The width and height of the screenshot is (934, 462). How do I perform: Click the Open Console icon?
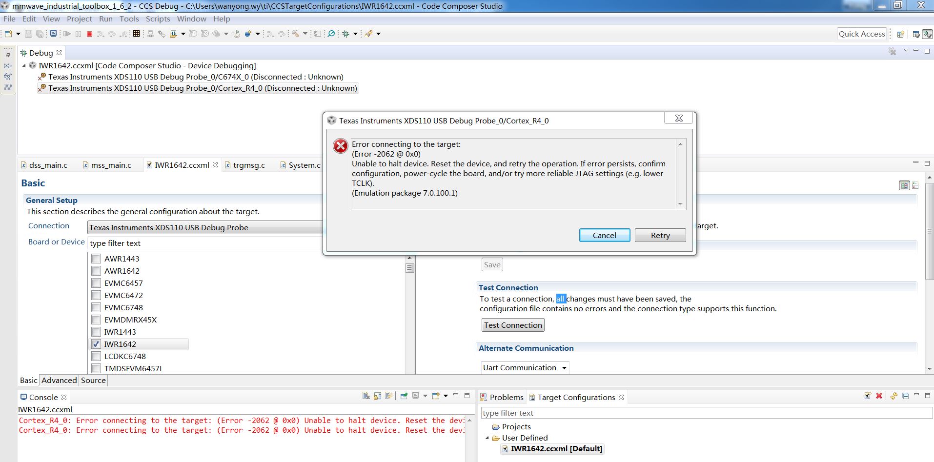tap(436, 396)
